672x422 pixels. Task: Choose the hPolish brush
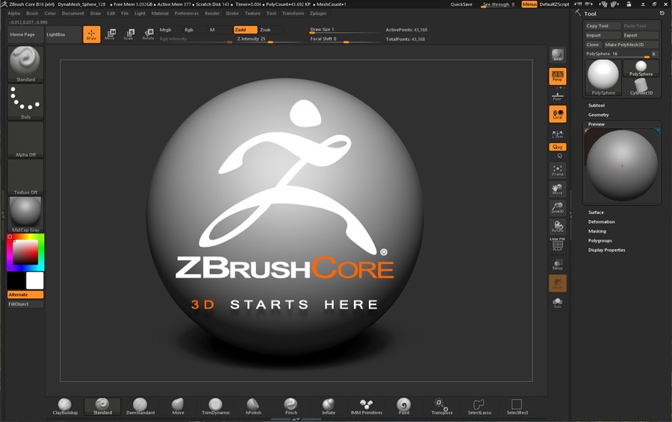(253, 406)
